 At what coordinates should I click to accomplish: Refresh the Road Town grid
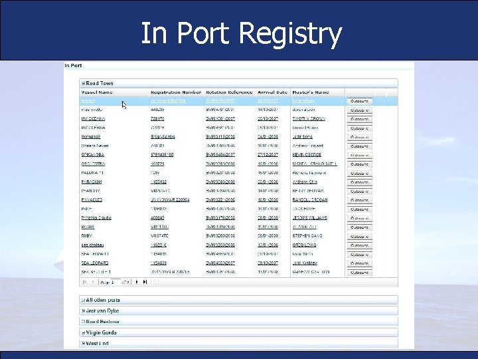coord(156,282)
